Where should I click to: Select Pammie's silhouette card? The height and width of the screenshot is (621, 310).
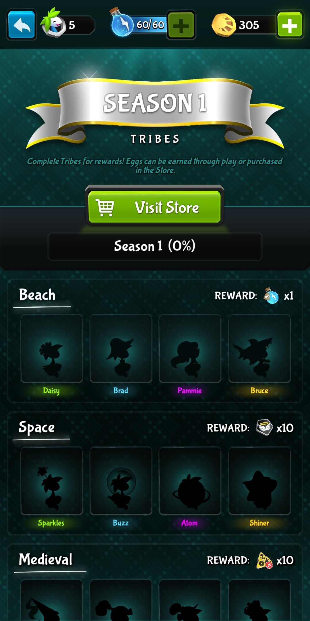tap(190, 348)
